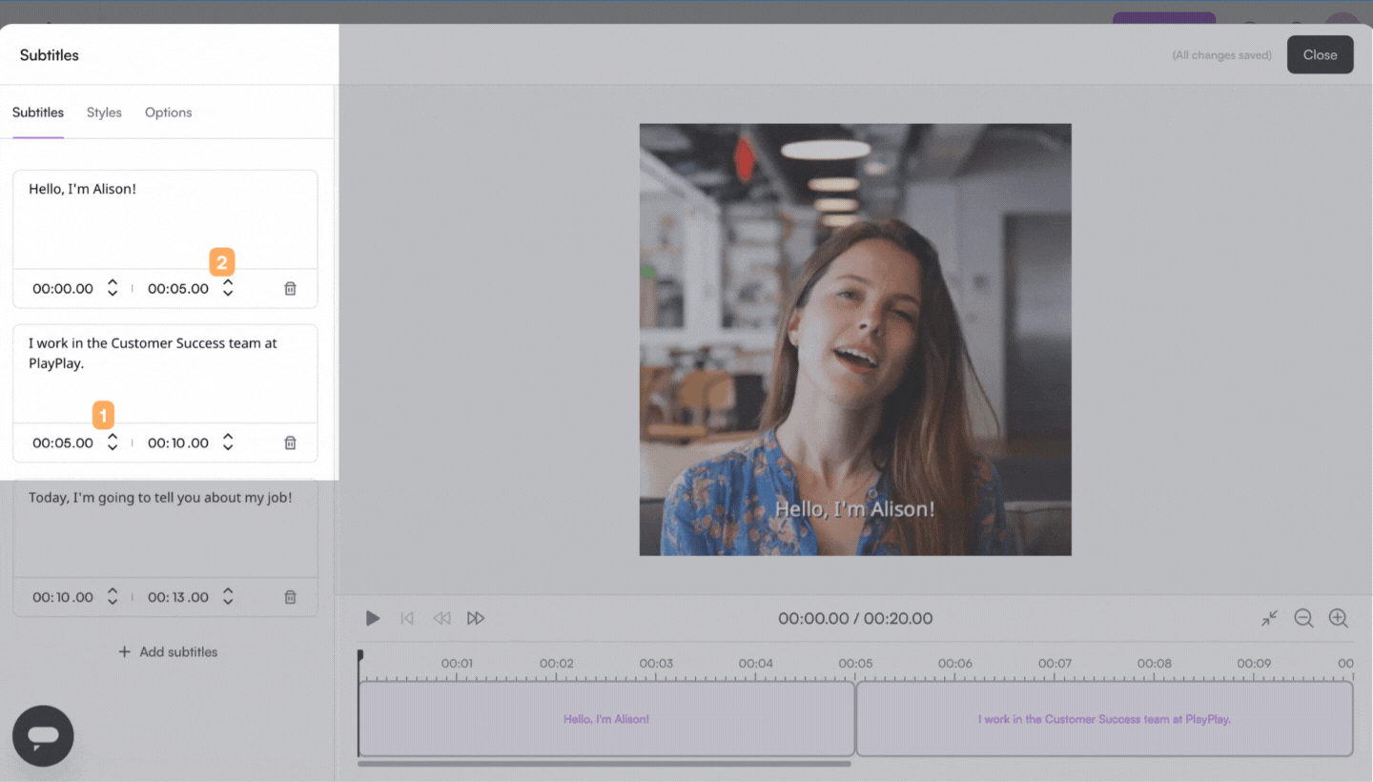
Task: Zoom in the timeline
Action: 1338,618
